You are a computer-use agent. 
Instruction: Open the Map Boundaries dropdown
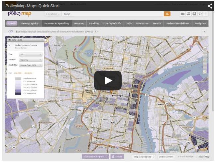(x=144, y=157)
